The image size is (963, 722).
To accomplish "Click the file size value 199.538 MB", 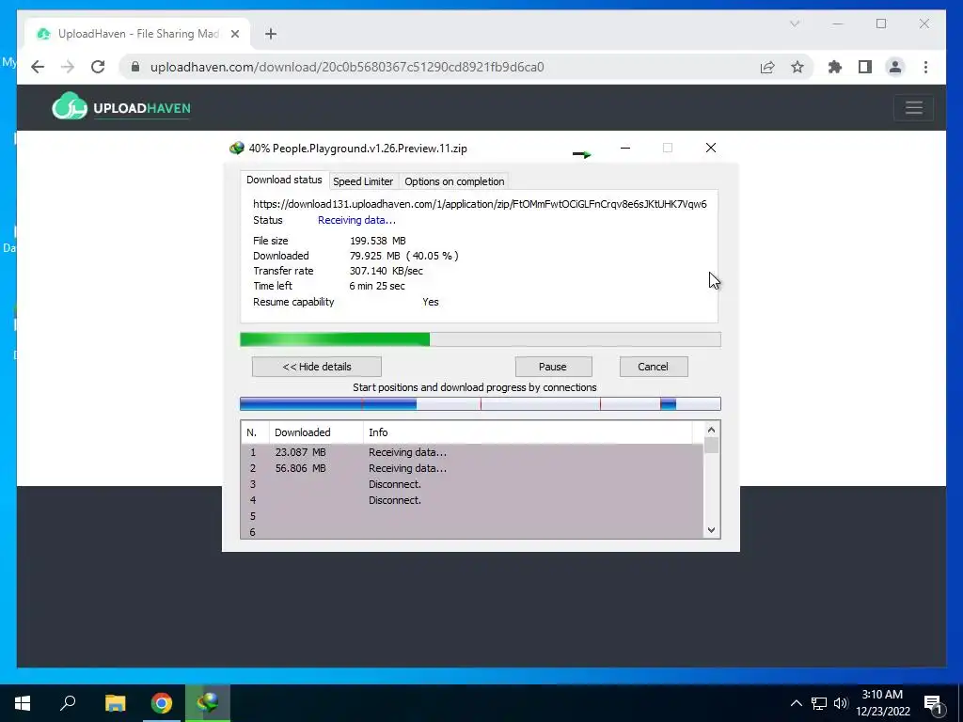I will pos(378,241).
